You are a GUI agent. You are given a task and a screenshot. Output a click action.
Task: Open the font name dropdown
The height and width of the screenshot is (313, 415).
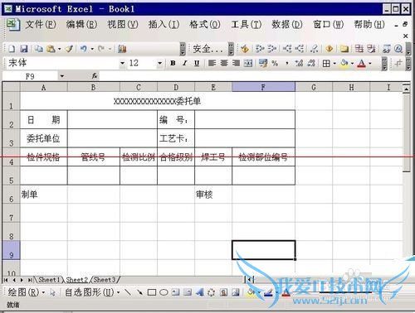122,63
